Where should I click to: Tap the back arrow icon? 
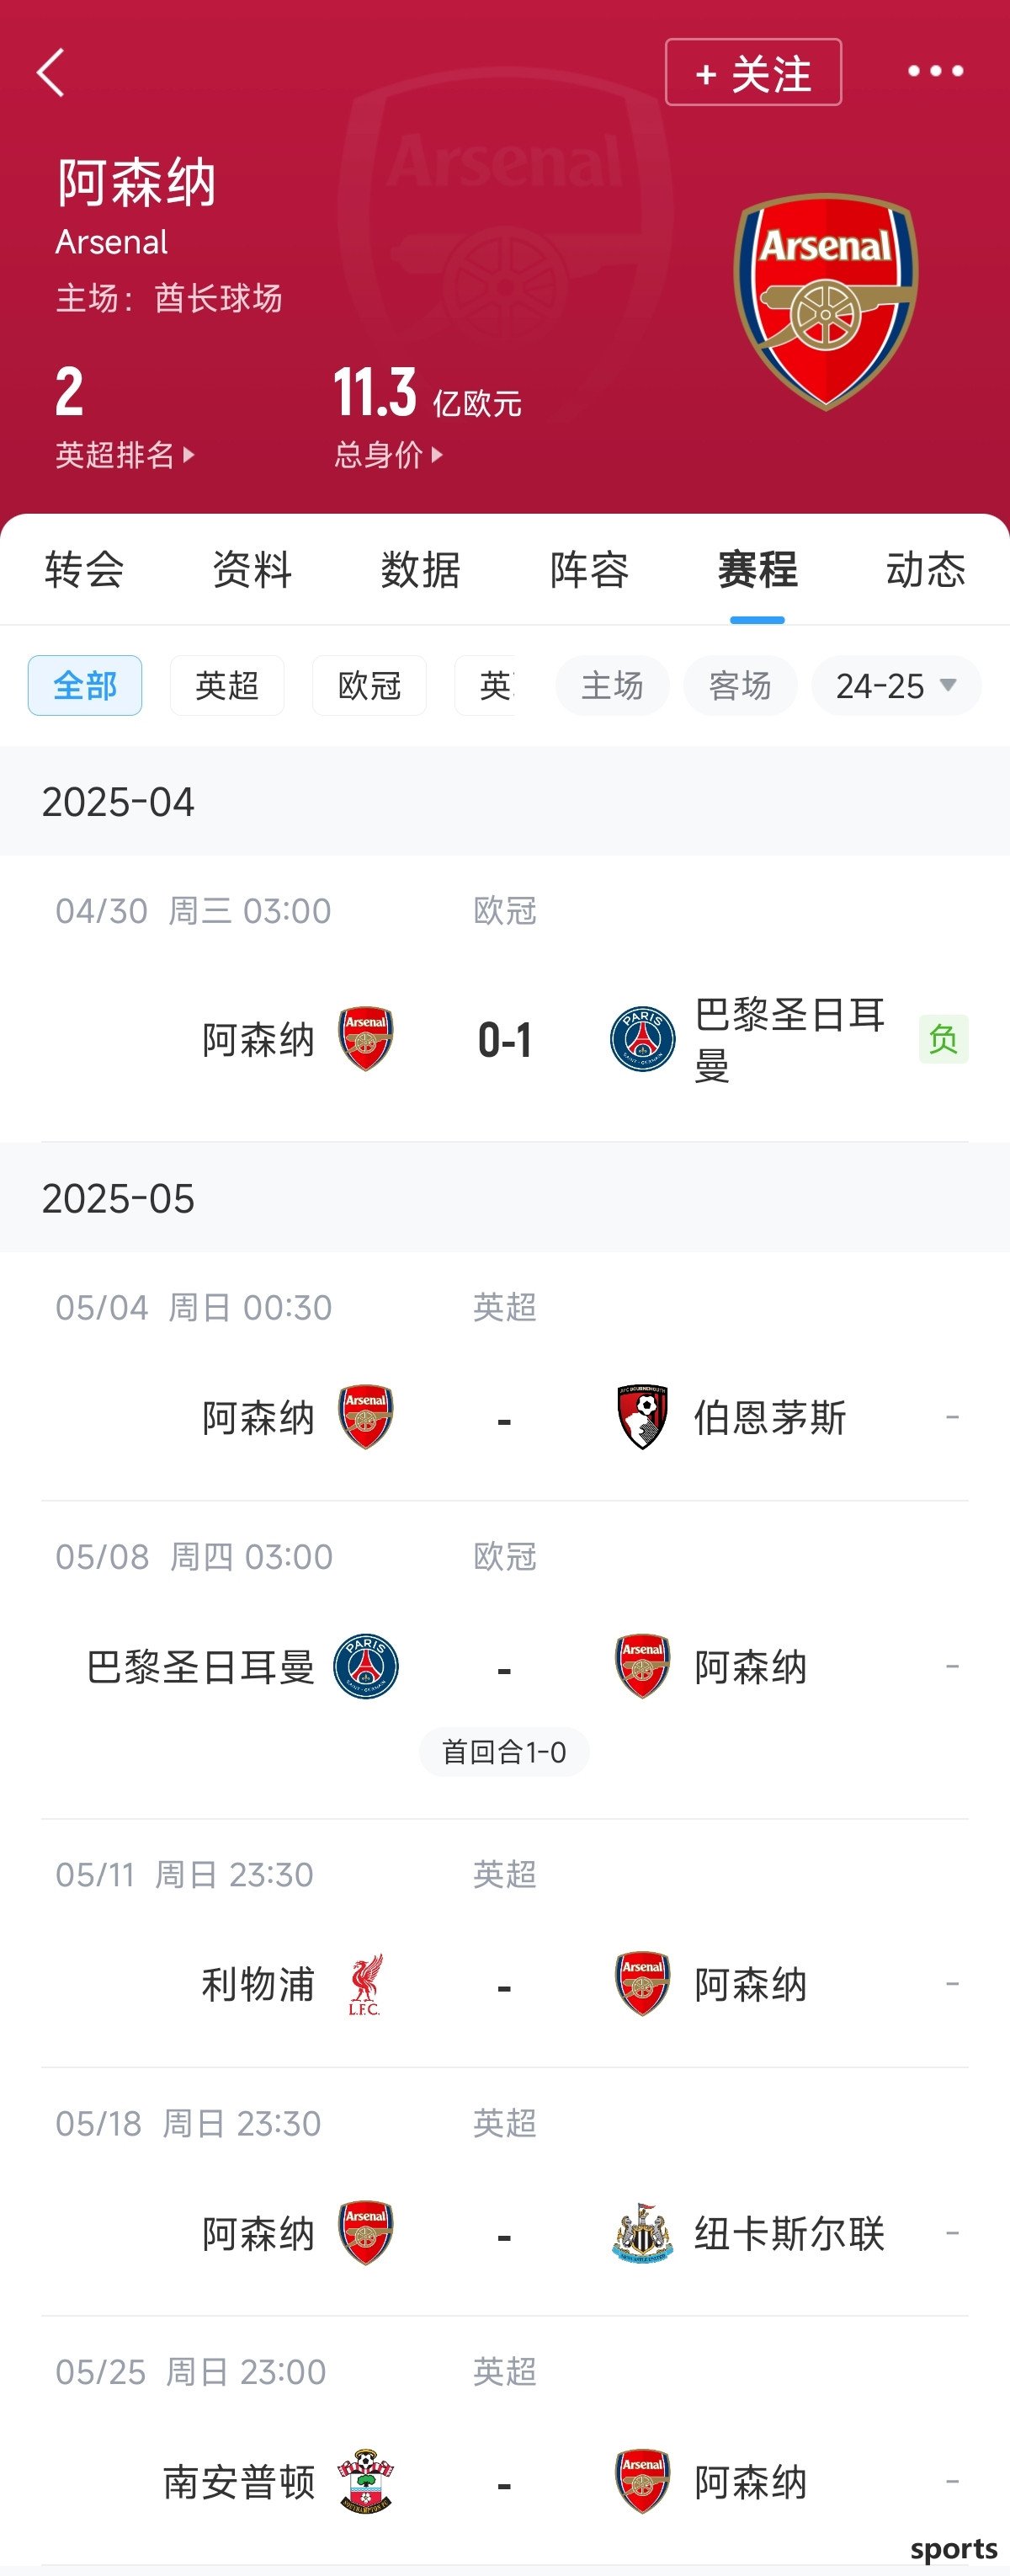[50, 72]
